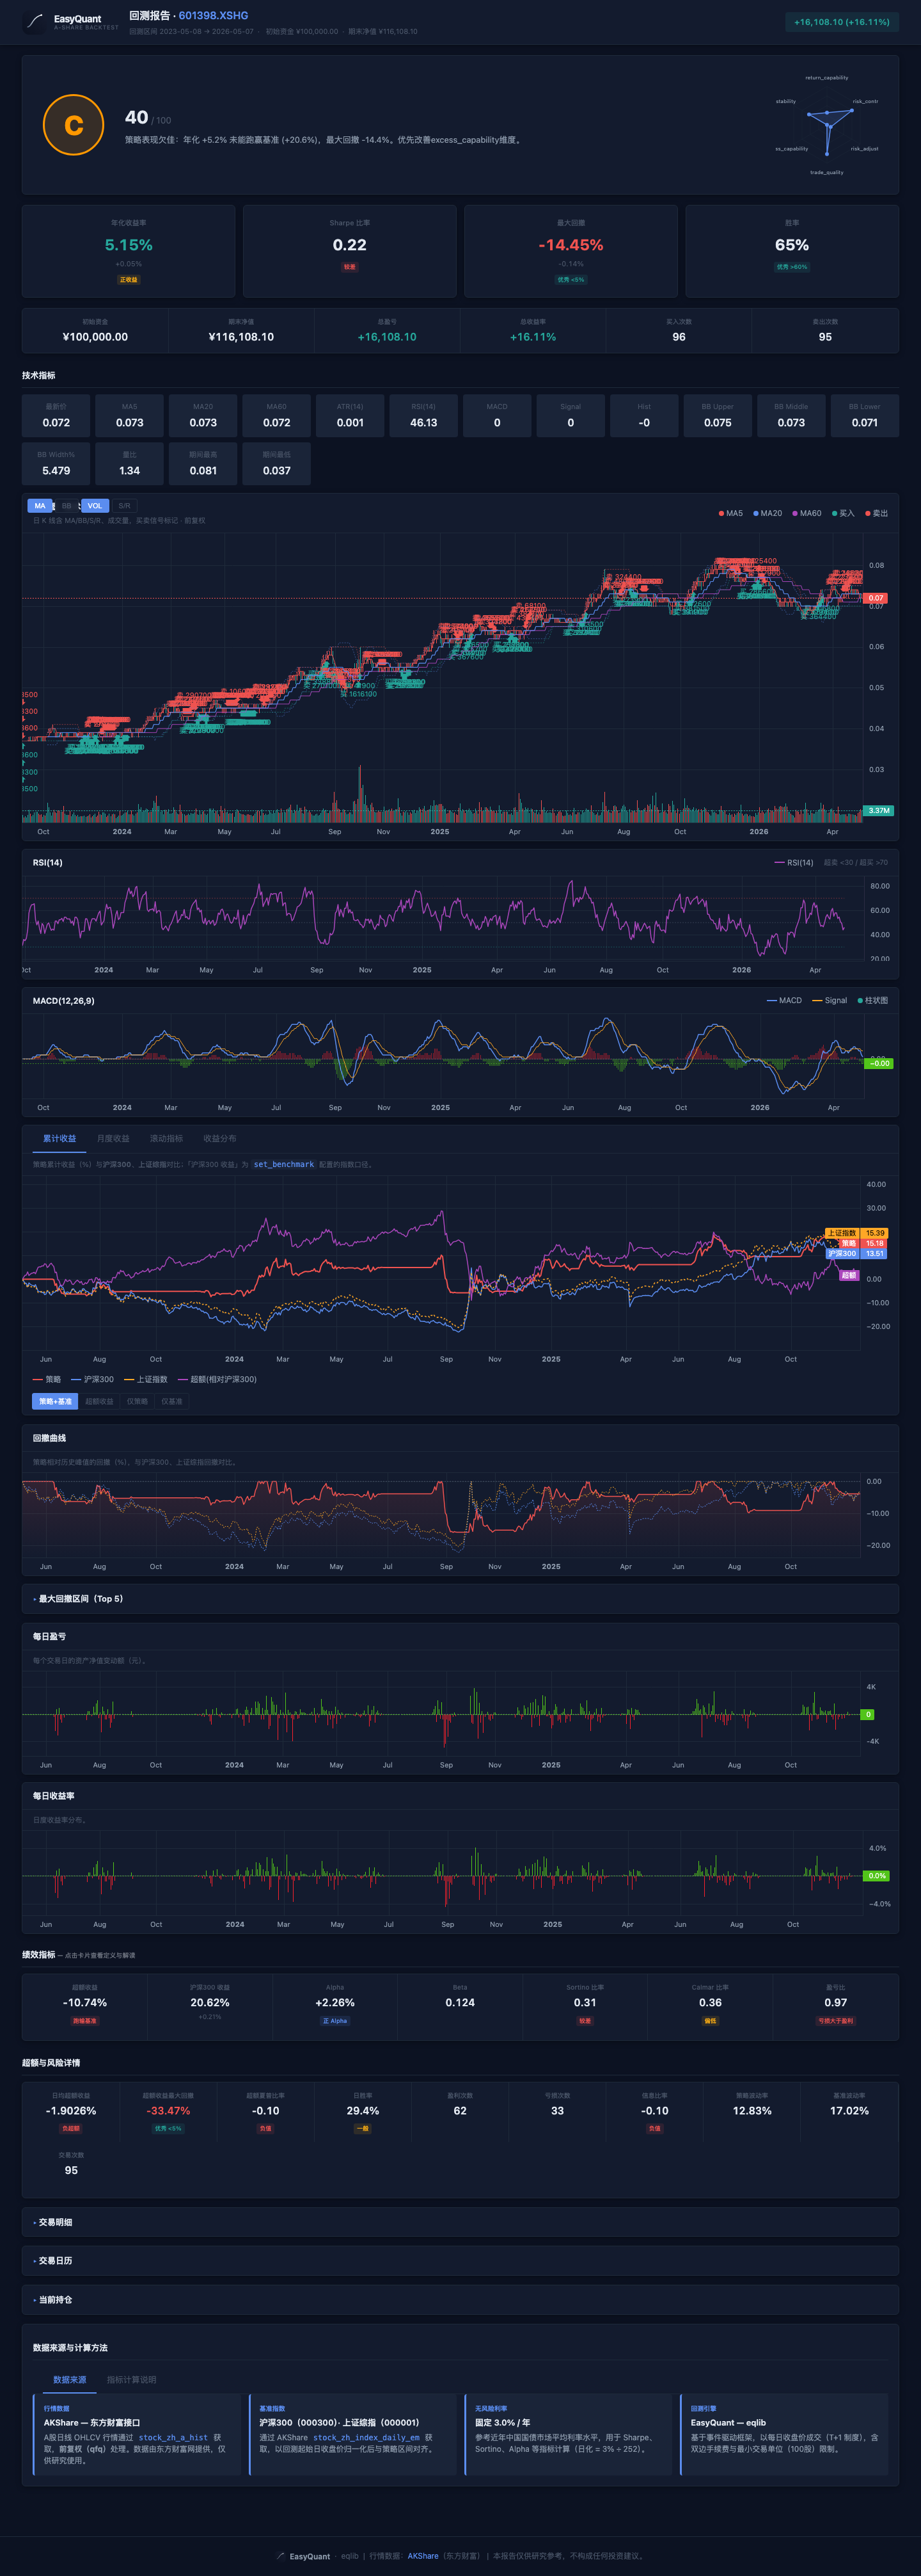Image resolution: width=921 pixels, height=2576 pixels.
Task: Click the BB Width% 5.479 tile
Action: pos(56,464)
